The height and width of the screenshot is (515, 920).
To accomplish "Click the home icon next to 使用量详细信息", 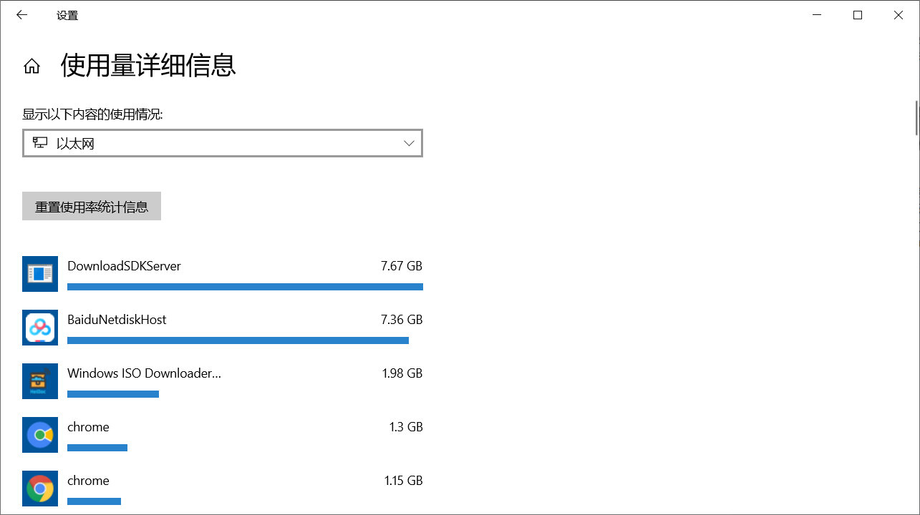I will coord(32,65).
